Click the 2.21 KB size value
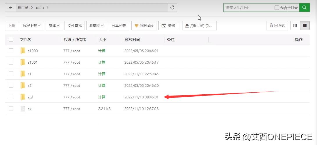Image resolution: width=317 pixels, height=145 pixels. pyautogui.click(x=104, y=109)
